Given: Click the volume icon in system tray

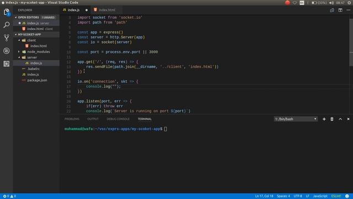Looking at the screenshot, I should 331,3.
